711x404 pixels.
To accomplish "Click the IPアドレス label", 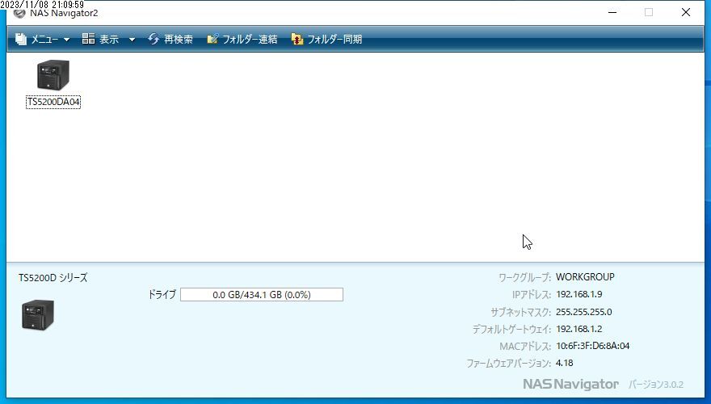I will [531, 295].
